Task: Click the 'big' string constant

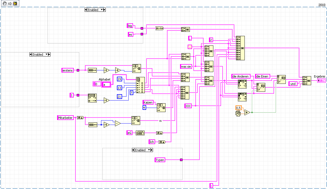Action: click(x=130, y=26)
